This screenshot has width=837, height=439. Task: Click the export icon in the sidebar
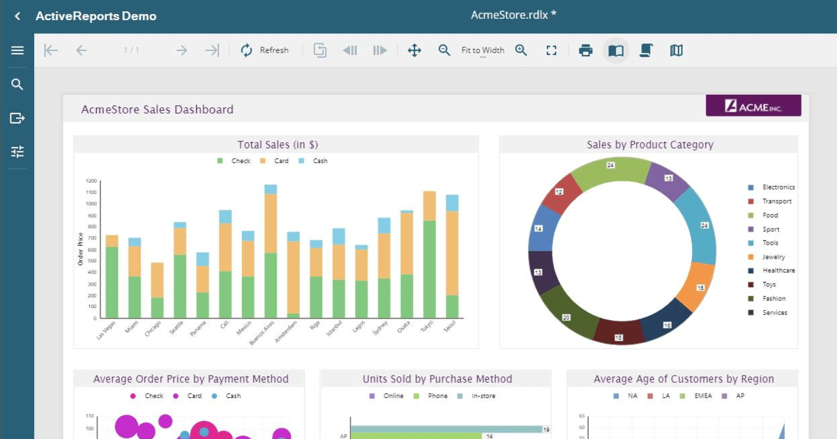click(x=17, y=118)
